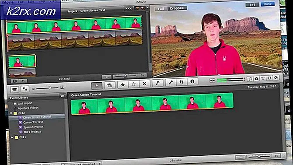This screenshot has height=165, width=293.
Task: Play the project full screen
Action: [x=14, y=81]
